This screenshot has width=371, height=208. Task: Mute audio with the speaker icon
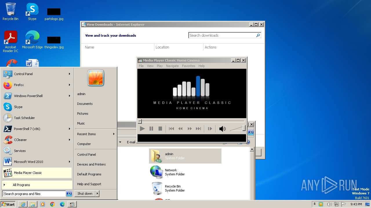[x=222, y=129]
